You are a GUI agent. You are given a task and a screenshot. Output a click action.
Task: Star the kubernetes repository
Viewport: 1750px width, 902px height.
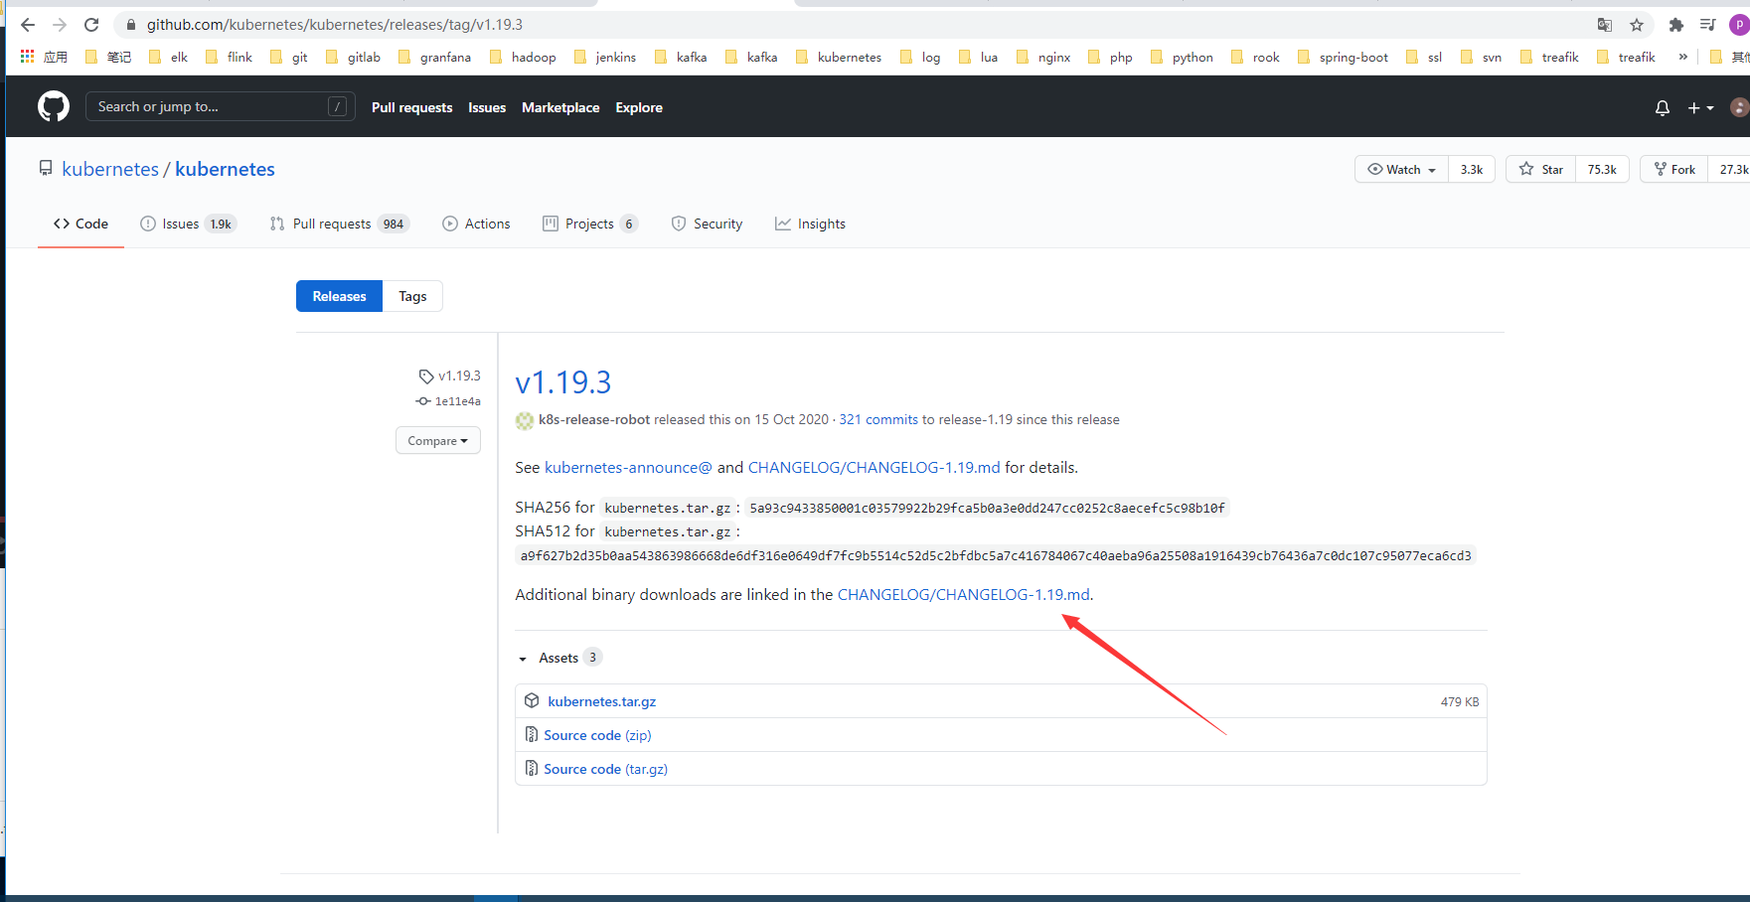[1540, 169]
